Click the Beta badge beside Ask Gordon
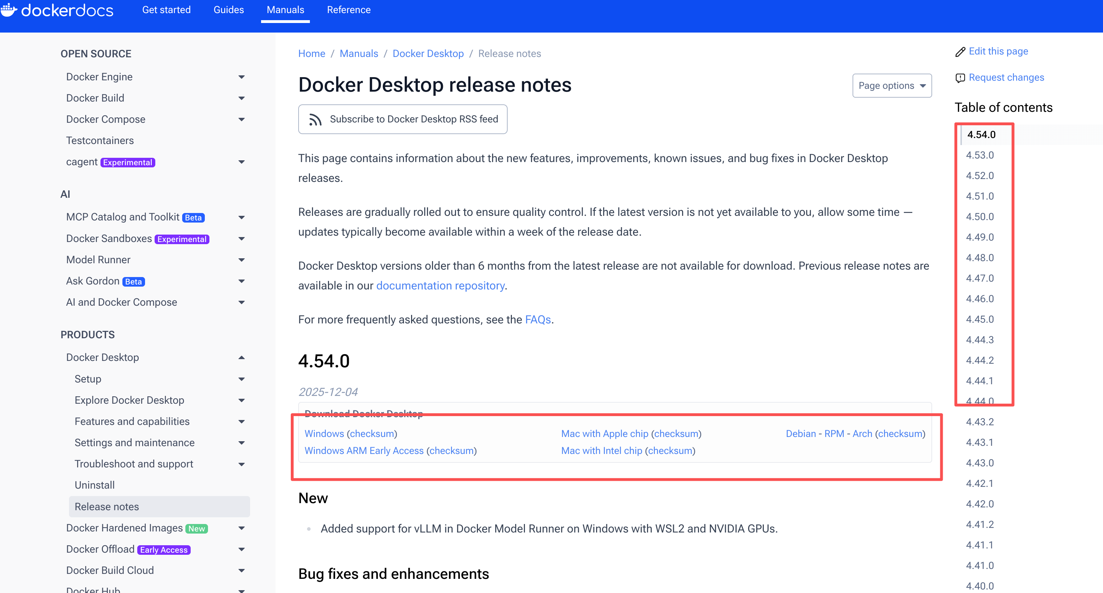Viewport: 1103px width, 593px height. 134,282
